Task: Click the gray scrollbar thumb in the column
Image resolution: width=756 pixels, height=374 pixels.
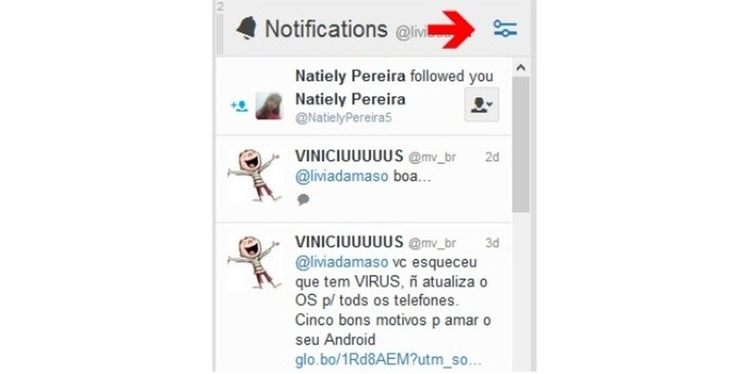Action: pos(521,144)
